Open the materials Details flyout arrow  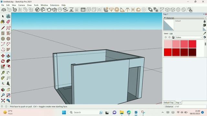[205, 37]
